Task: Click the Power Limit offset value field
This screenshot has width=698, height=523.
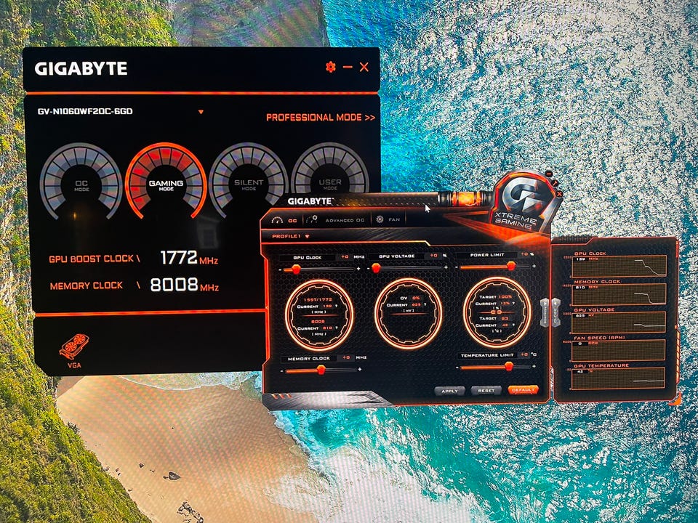Action: 524,254
